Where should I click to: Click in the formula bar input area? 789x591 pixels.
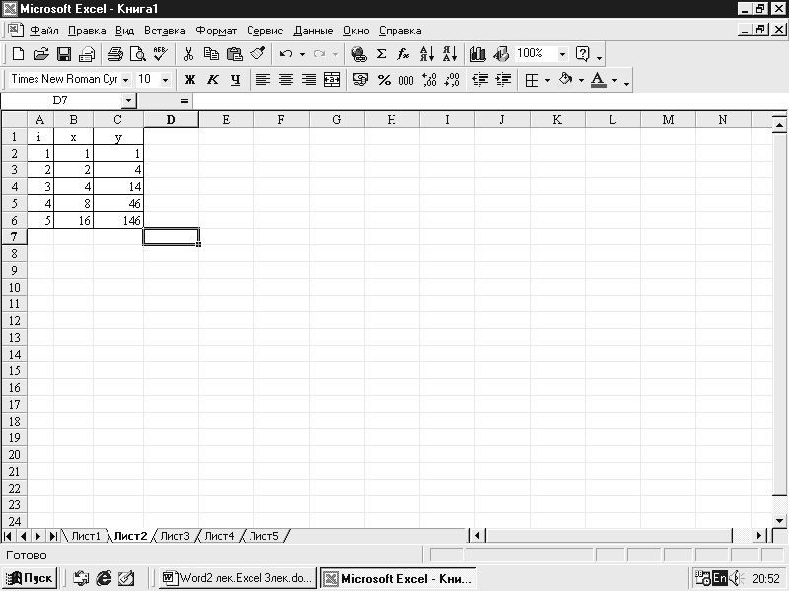490,101
